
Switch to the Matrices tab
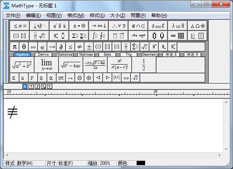[x=86, y=55]
